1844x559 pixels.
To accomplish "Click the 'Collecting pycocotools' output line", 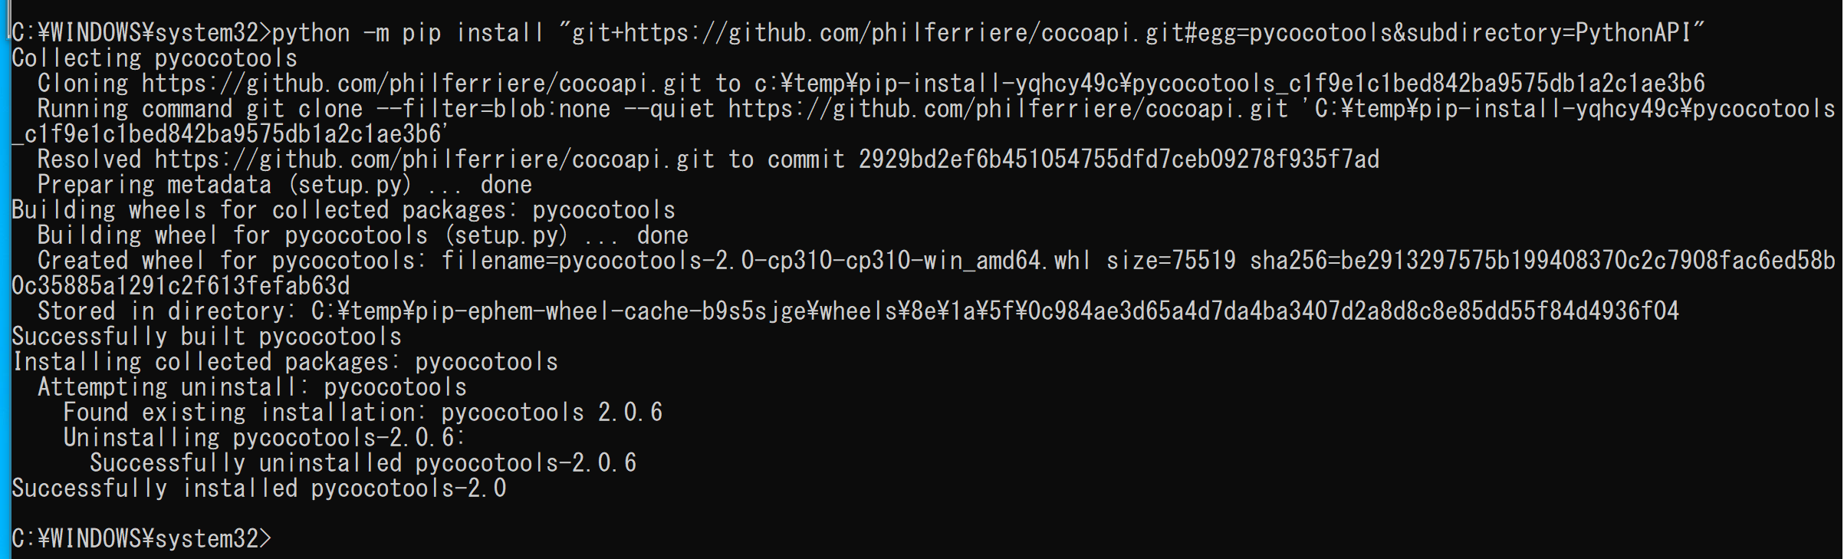I will point(154,58).
